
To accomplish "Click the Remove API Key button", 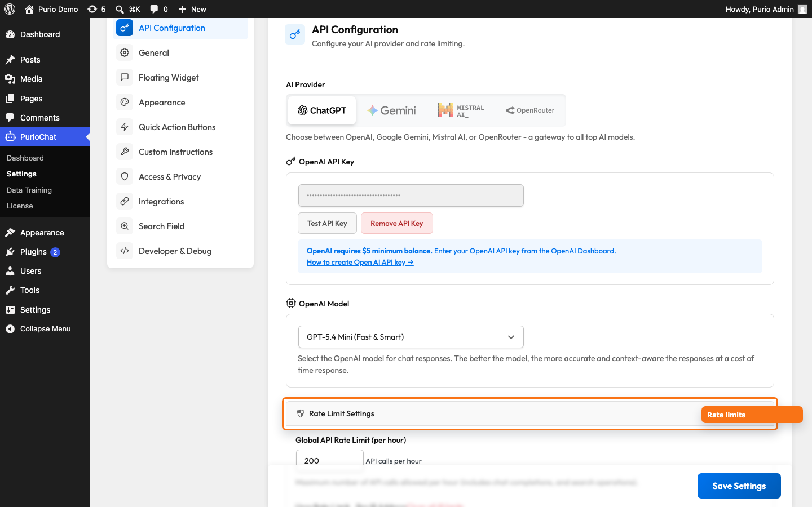I will point(397,223).
